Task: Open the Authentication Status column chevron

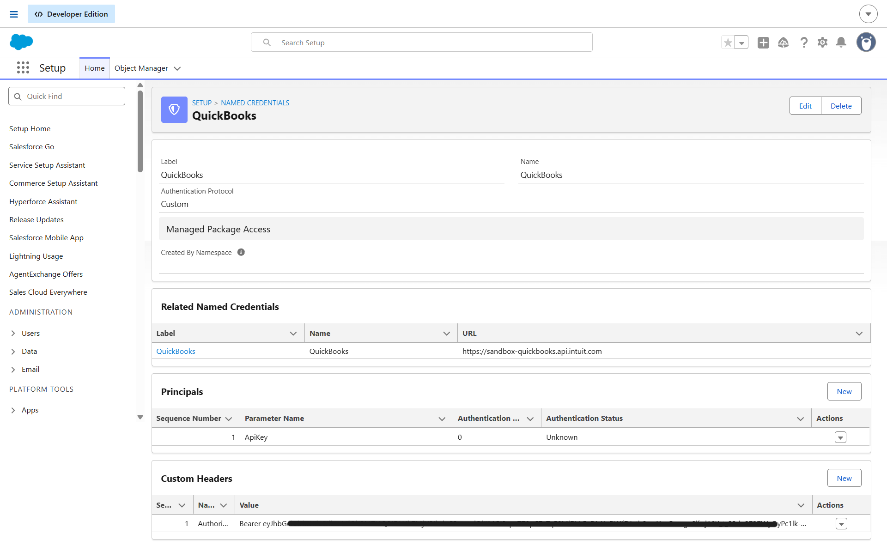Action: 800,419
